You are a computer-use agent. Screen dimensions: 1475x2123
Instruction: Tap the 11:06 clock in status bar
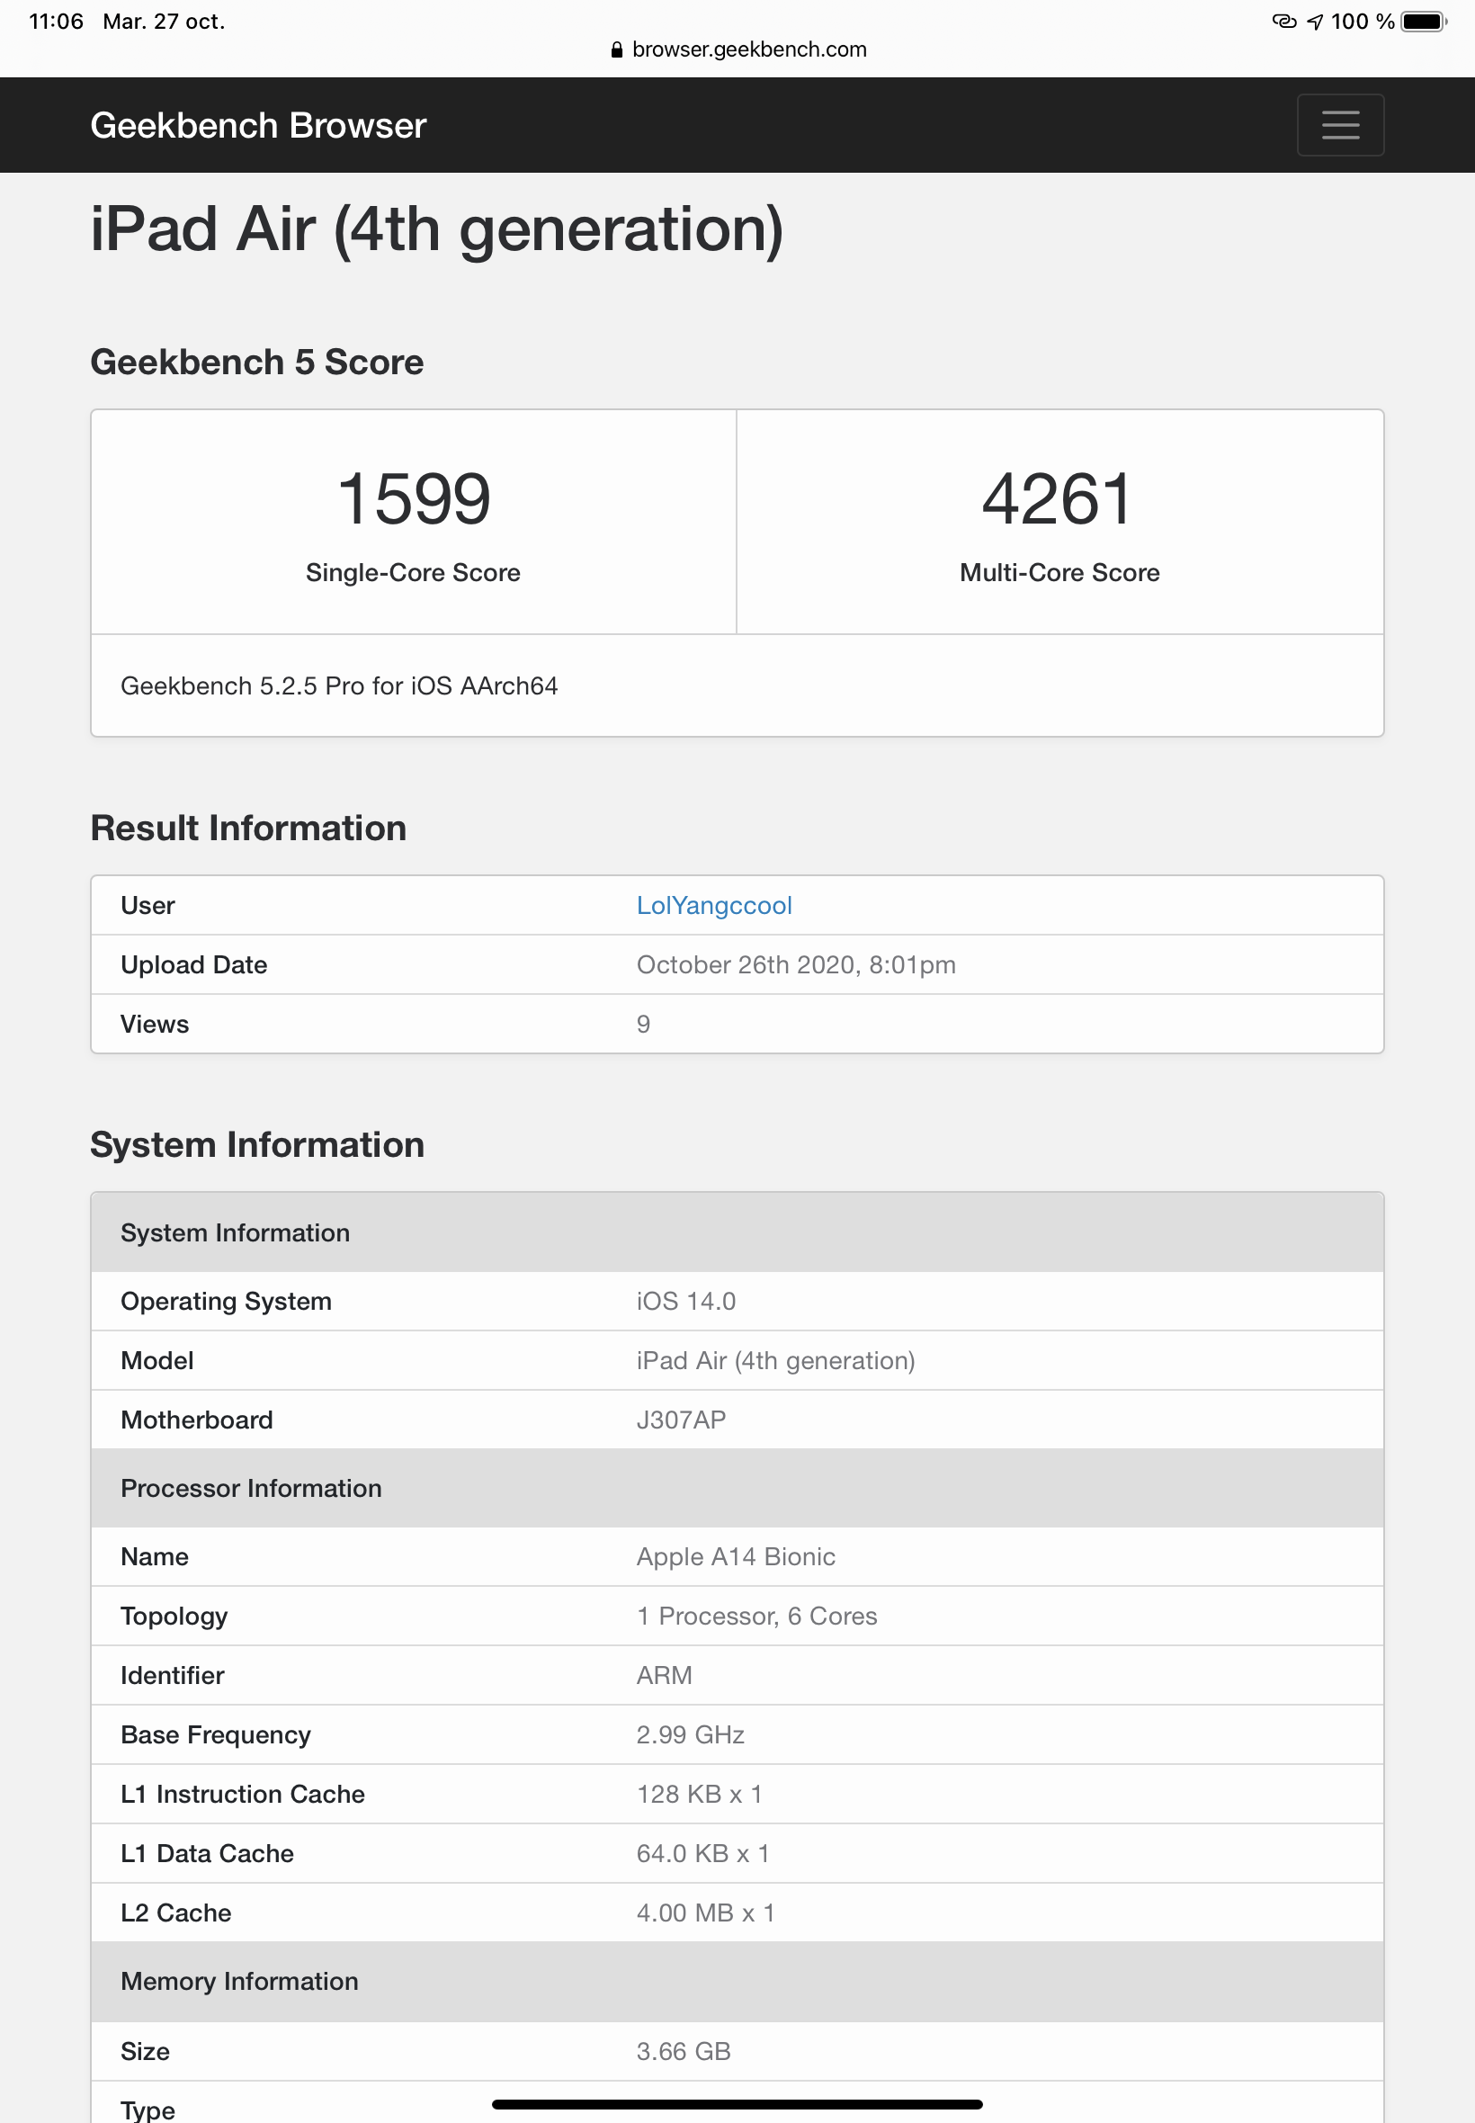point(56,22)
